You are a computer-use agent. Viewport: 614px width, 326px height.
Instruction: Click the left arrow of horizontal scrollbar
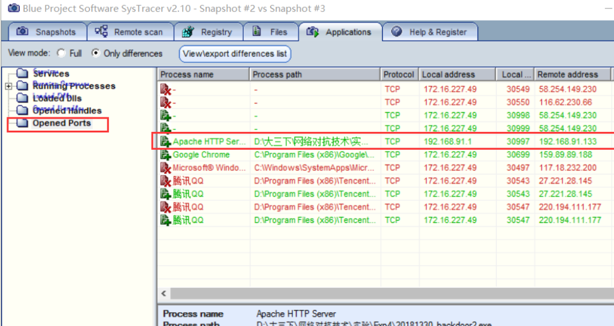pos(164,293)
